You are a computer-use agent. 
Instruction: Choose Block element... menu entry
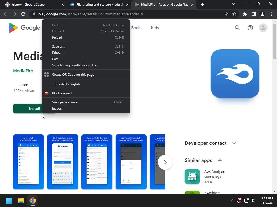(x=86, y=93)
